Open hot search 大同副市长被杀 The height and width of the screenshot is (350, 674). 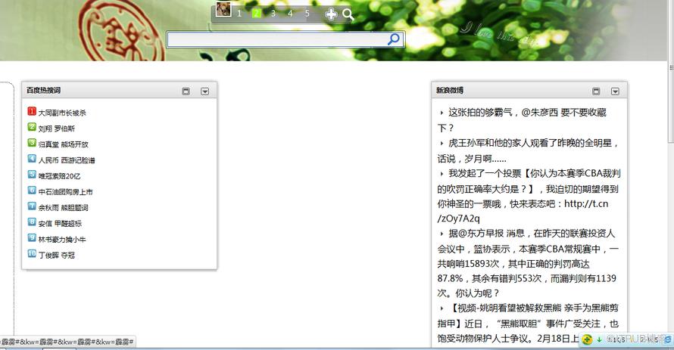pos(62,113)
